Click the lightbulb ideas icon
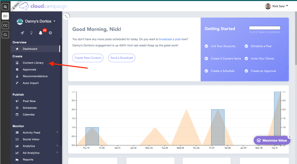The image size is (297, 164). pyautogui.click(x=32, y=33)
